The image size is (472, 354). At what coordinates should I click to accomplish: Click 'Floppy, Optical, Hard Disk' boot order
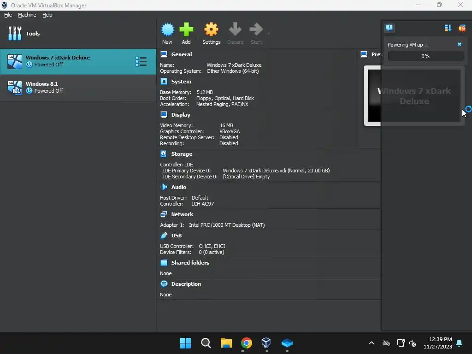225,98
